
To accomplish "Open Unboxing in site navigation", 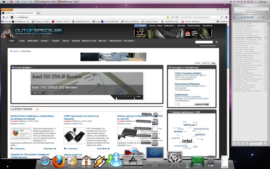I will point(76,41).
